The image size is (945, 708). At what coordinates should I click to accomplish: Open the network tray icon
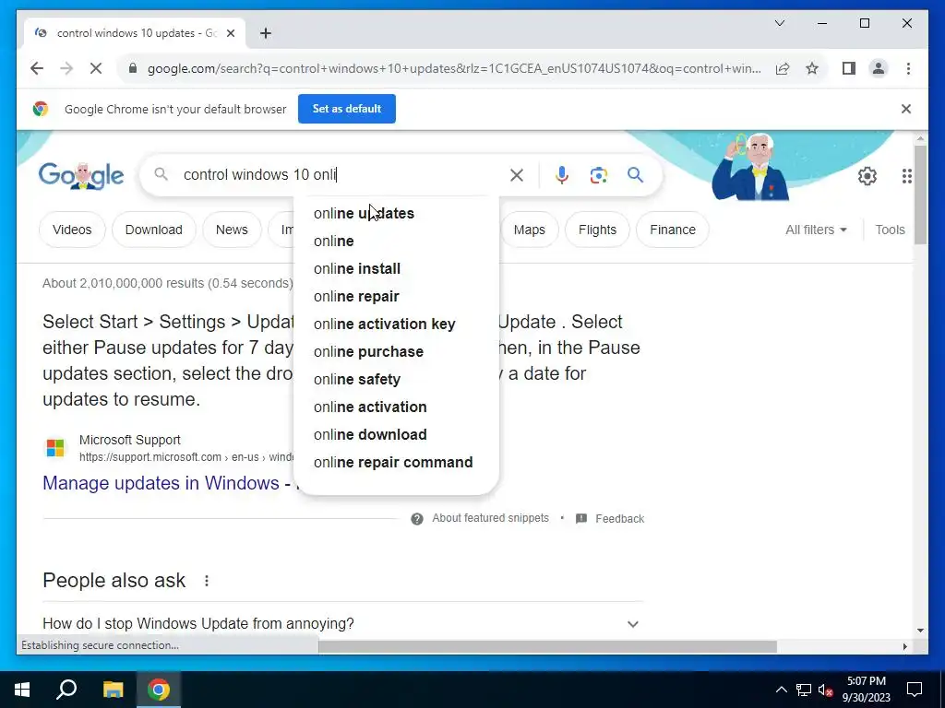[804, 690]
